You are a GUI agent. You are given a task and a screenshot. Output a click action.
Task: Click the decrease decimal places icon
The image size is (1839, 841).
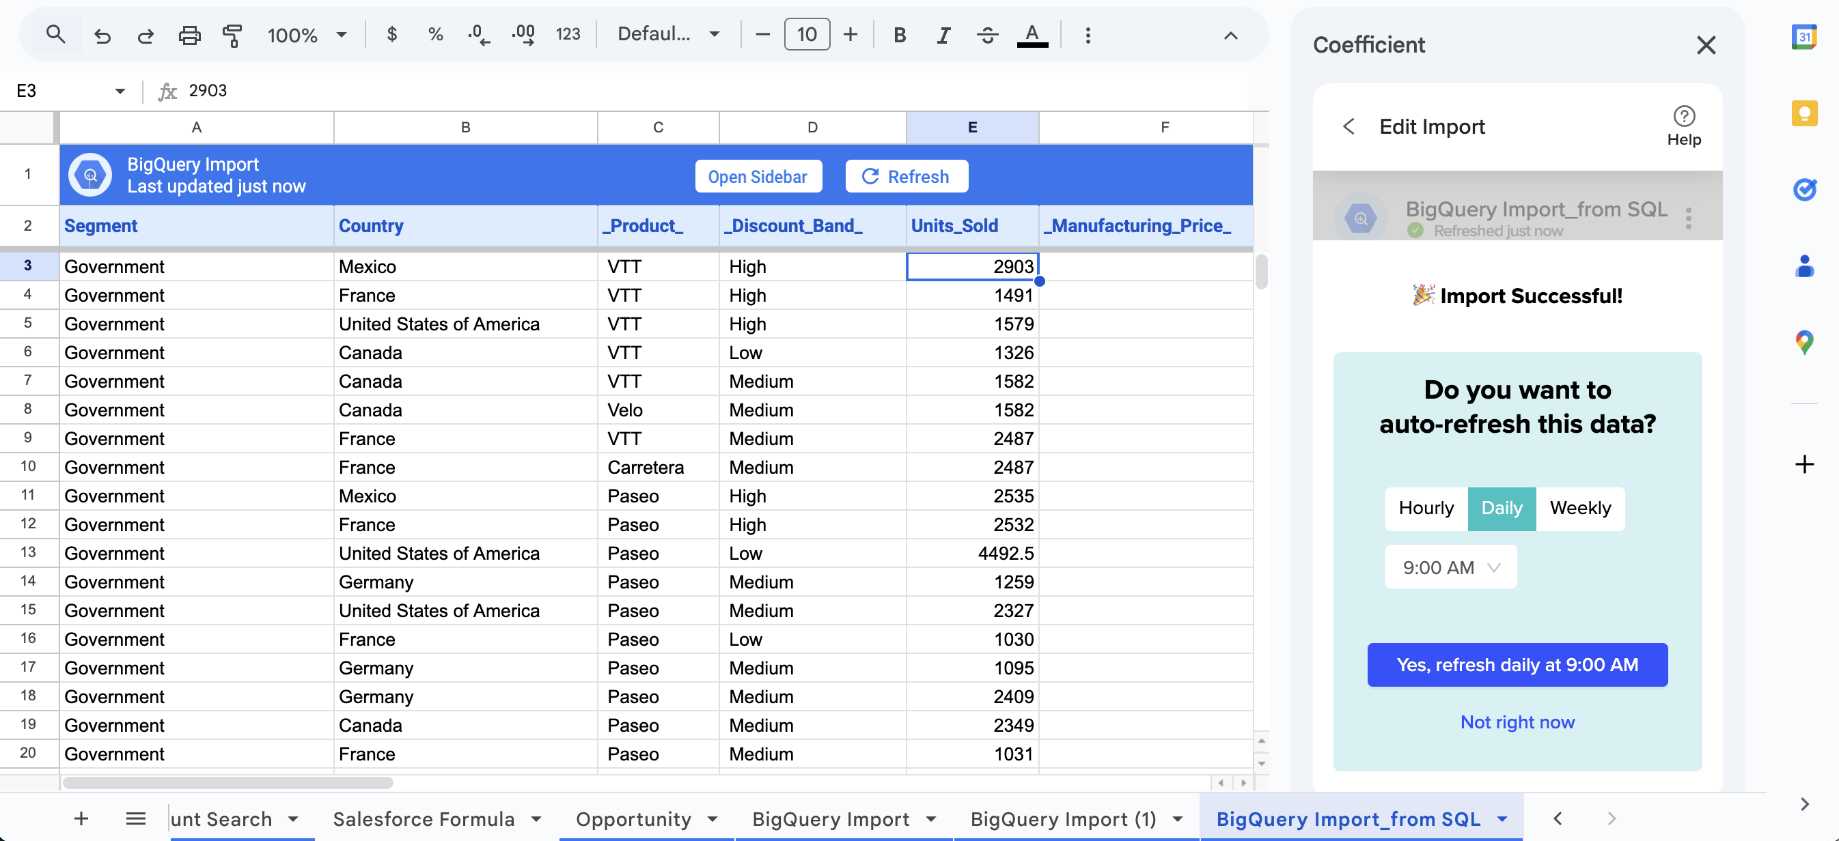(479, 35)
